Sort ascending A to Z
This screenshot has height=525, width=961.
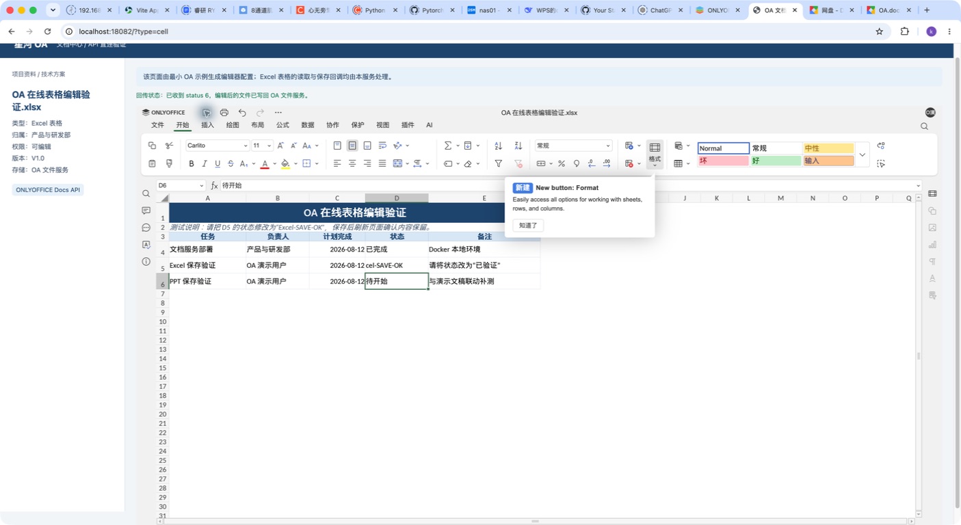click(498, 146)
